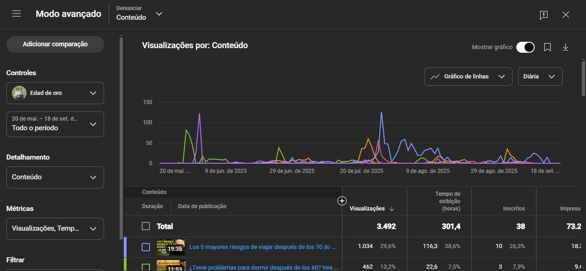
Task: Click the Modo avançado title
Action: pos(68,14)
